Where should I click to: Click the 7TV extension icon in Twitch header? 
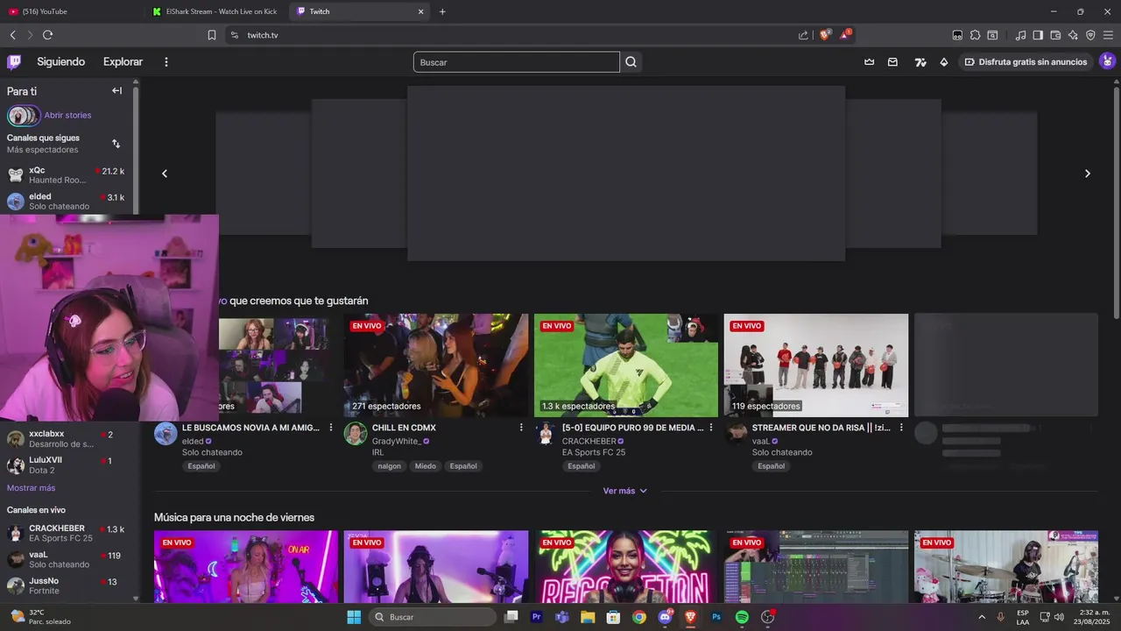pyautogui.click(x=920, y=61)
